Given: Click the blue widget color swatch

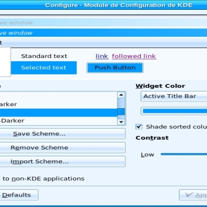Looking at the screenshot, I should click(x=174, y=111).
